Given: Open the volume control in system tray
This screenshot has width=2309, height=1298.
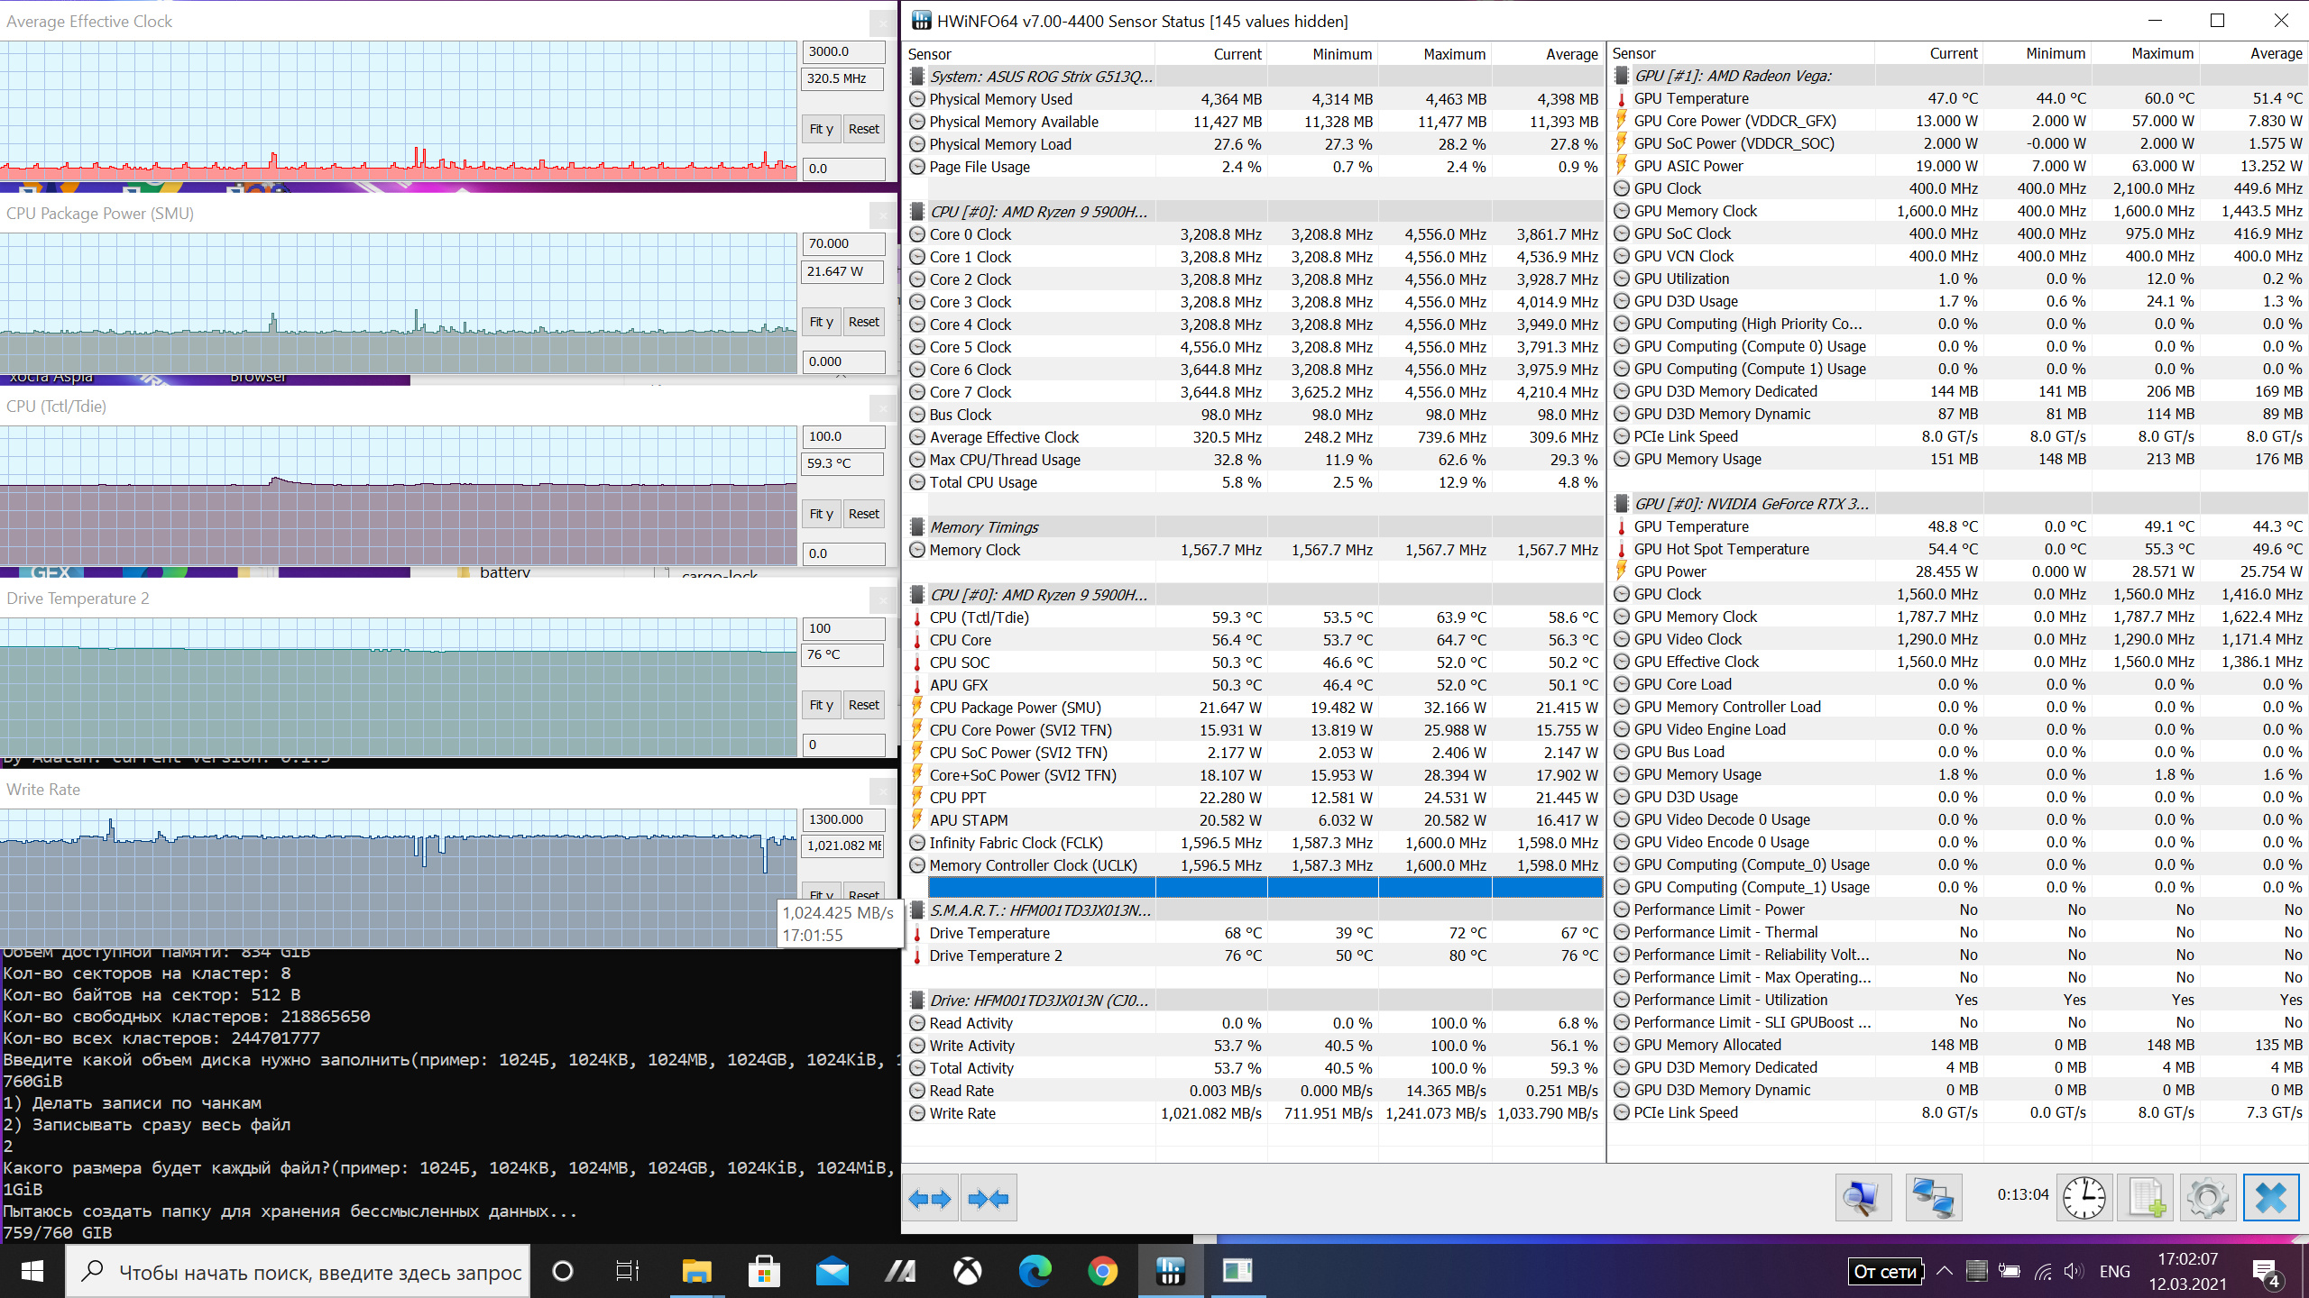Looking at the screenshot, I should 2074,1272.
